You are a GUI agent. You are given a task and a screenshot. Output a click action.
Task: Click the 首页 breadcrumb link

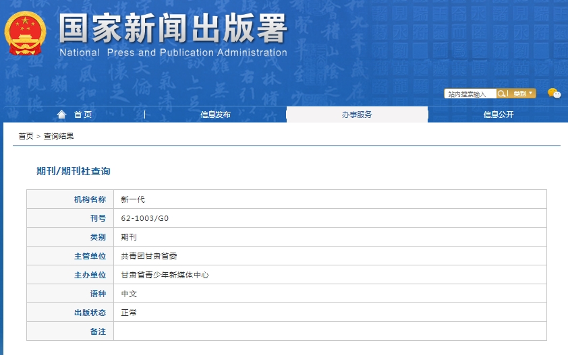tap(26, 136)
